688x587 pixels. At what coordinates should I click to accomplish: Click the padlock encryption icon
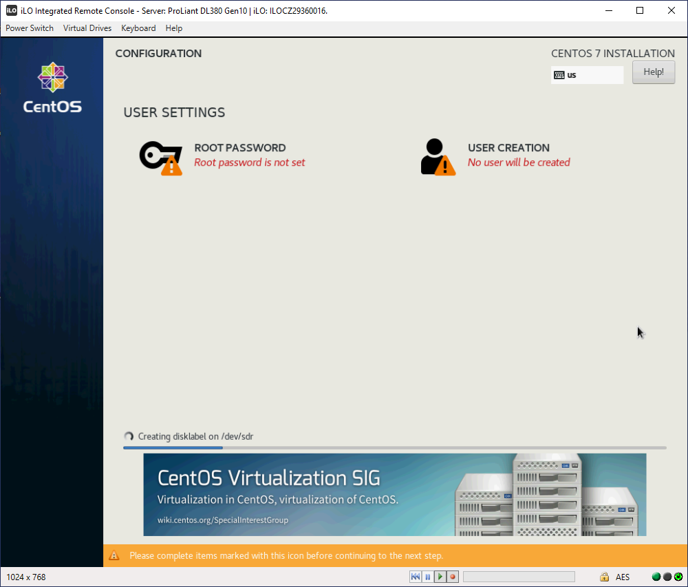click(604, 577)
